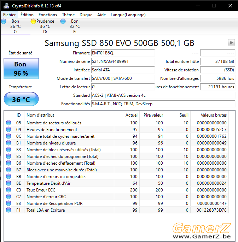This screenshot has width=238, height=242.
Task: Select row Taux Erreur ECC
Action: point(116,190)
